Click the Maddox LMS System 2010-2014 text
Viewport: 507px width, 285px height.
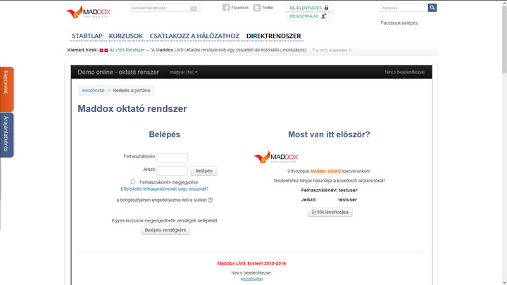pyautogui.click(x=251, y=263)
